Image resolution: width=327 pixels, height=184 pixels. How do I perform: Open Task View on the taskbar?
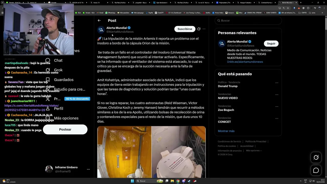pos(167,181)
